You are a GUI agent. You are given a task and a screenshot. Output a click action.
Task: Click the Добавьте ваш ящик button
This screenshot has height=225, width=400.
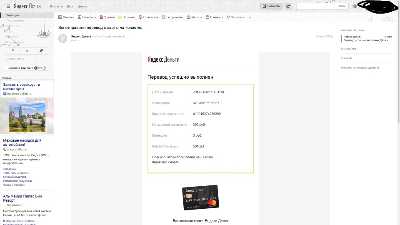click(27, 68)
